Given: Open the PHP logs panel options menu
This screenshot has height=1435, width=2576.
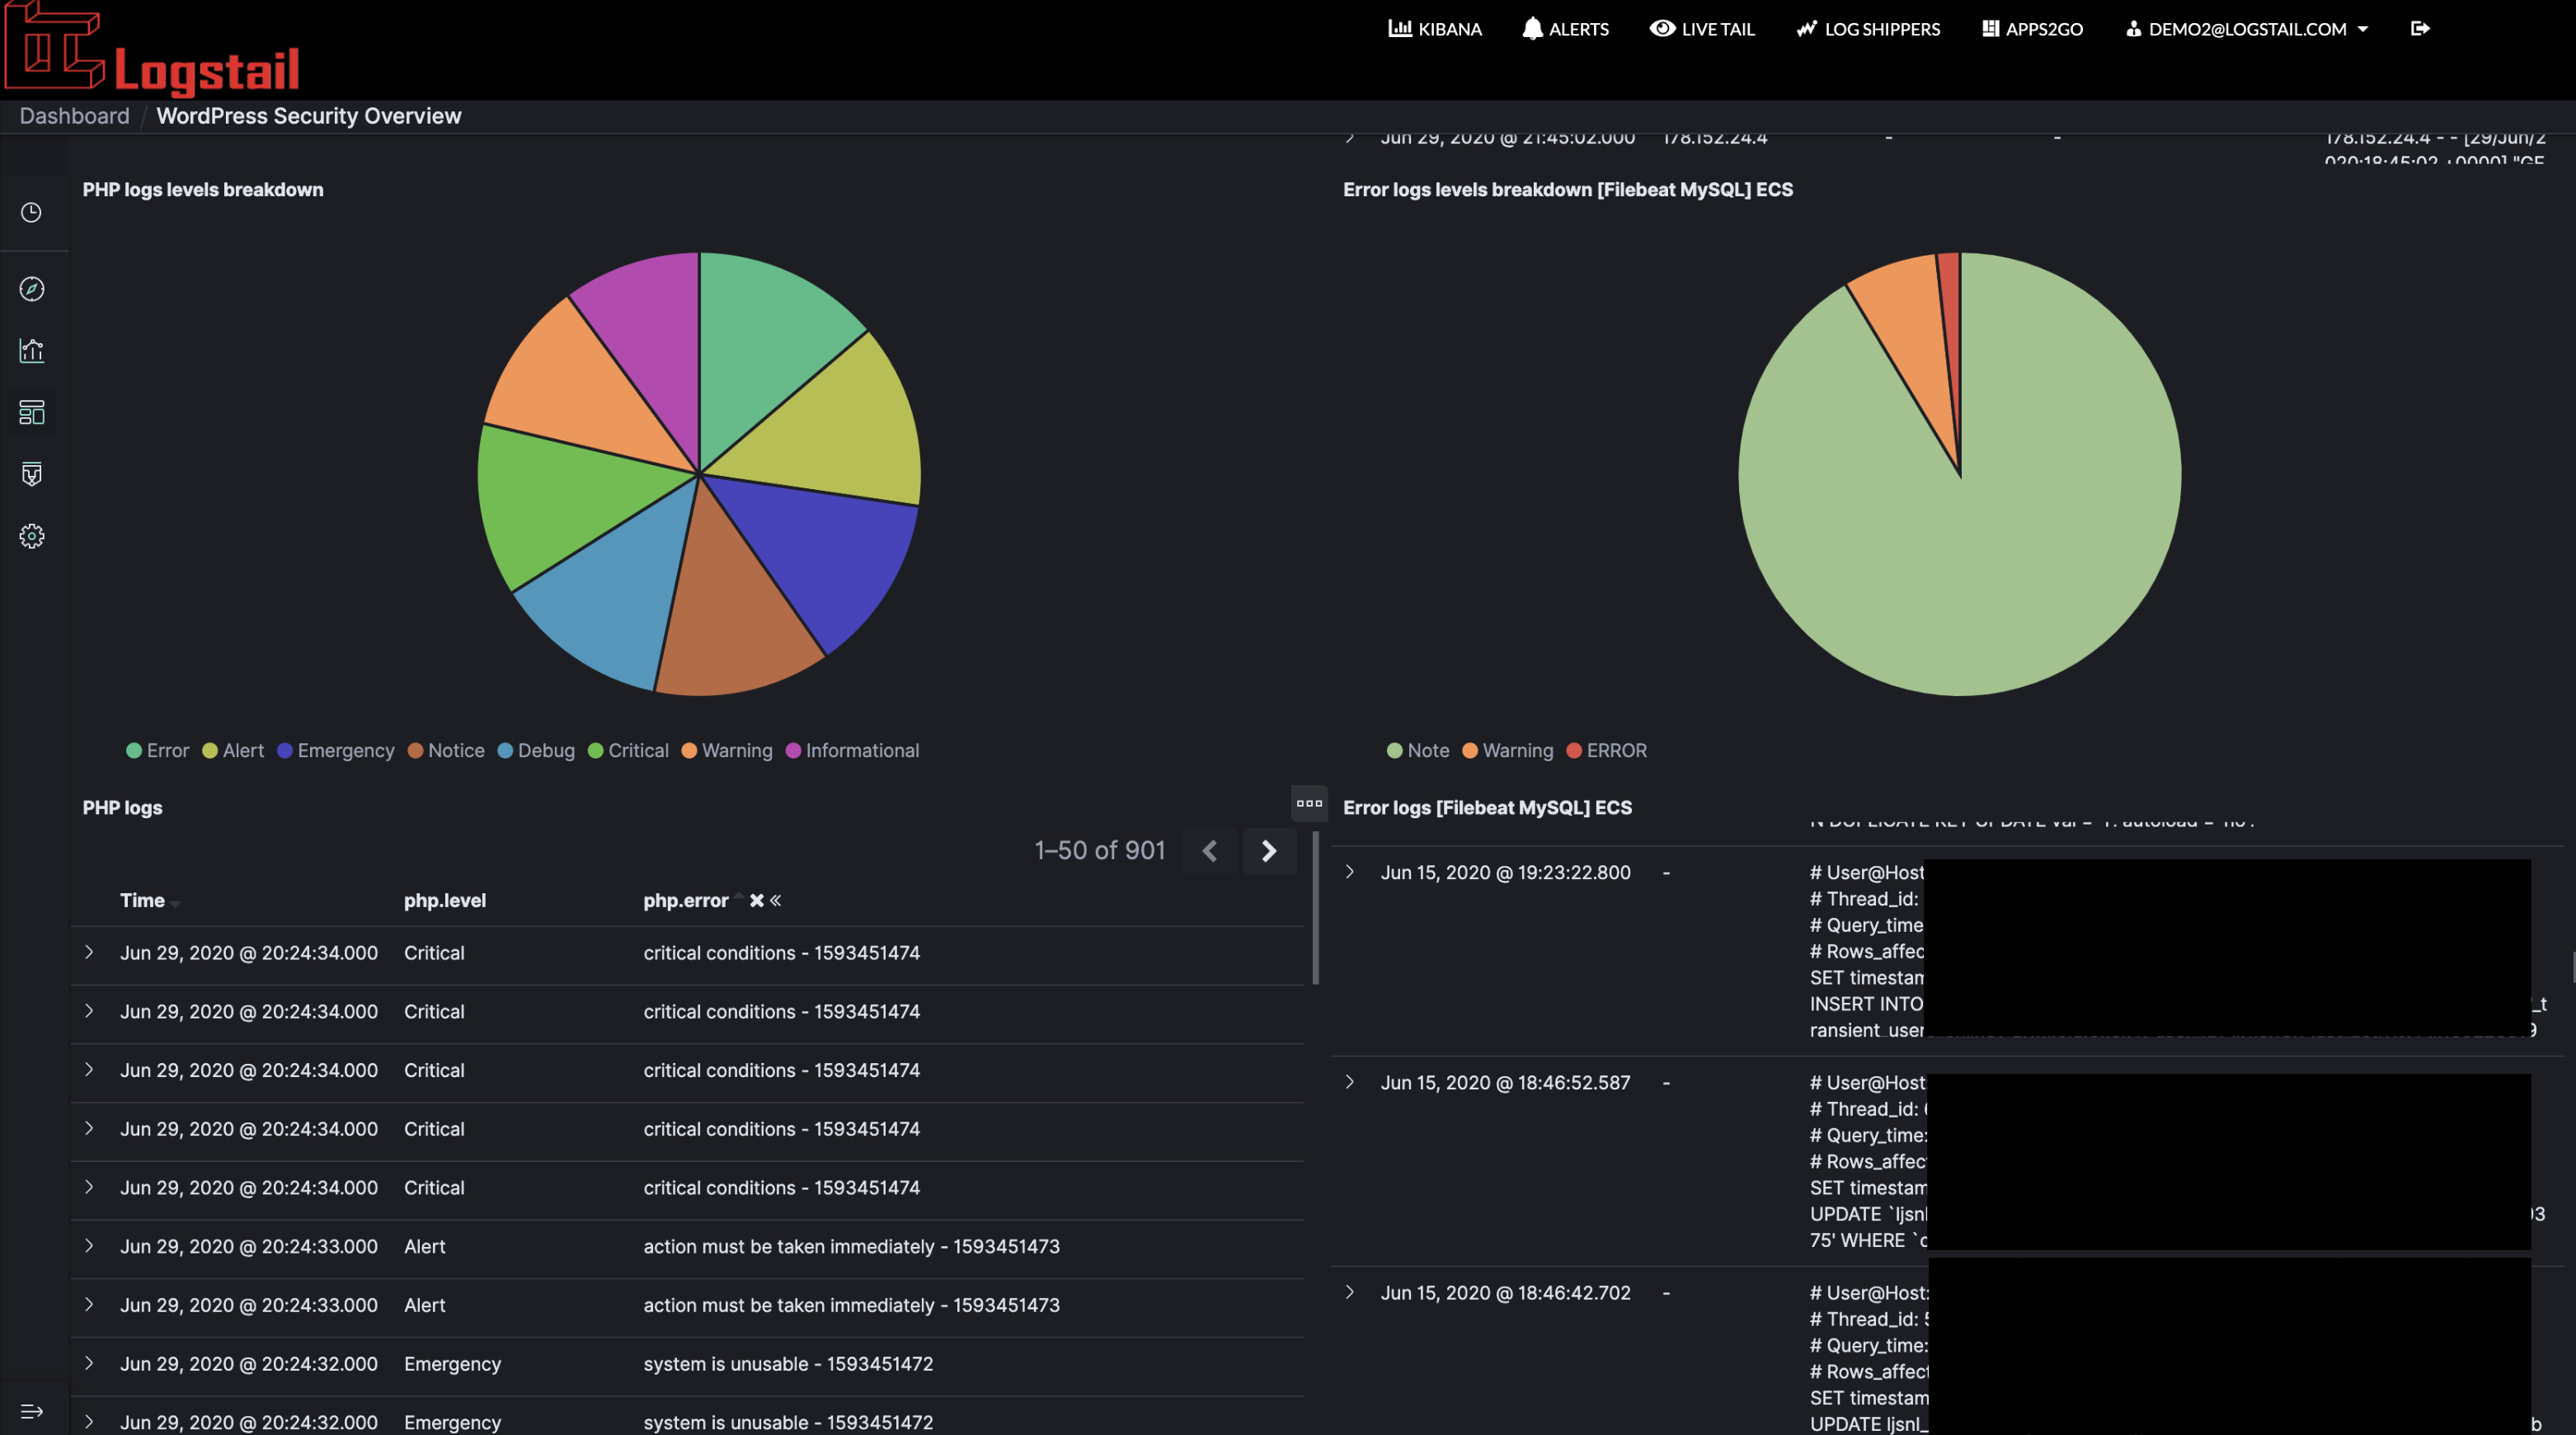Looking at the screenshot, I should coord(1309,803).
